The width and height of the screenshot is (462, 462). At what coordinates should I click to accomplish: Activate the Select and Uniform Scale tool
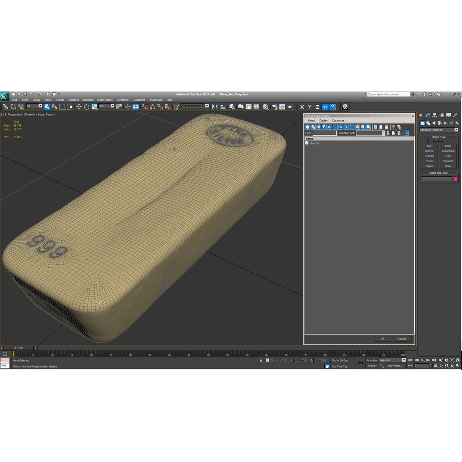[x=94, y=107]
